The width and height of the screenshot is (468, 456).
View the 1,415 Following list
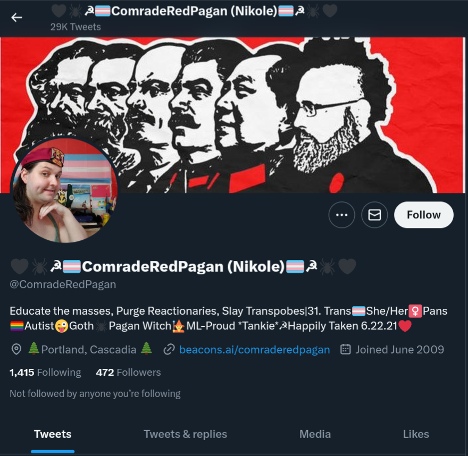45,372
